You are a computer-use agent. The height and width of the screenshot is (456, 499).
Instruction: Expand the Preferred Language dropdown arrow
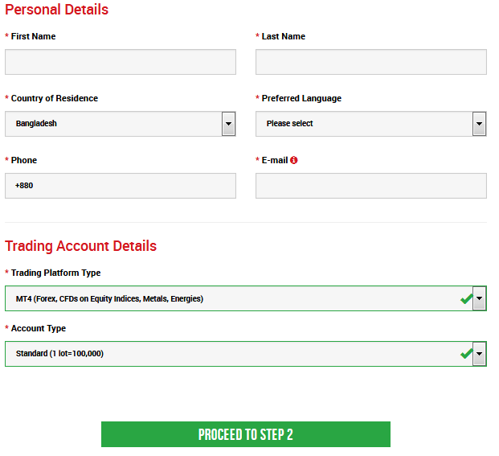coord(480,124)
